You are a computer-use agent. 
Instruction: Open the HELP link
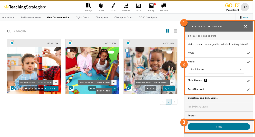pos(244,17)
